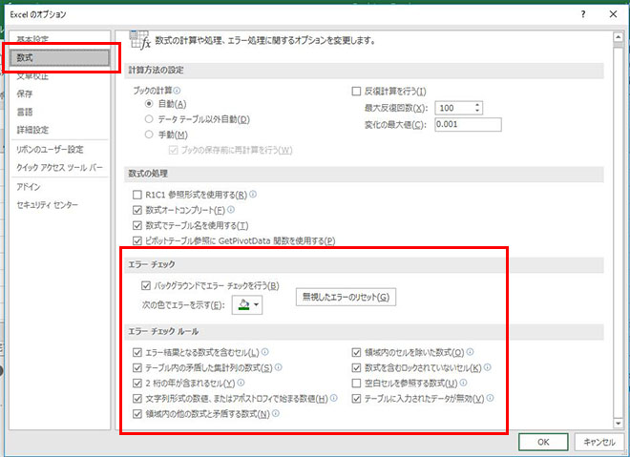Click info icon beside ブックの計算
The height and width of the screenshot is (457, 630).
[x=177, y=91]
